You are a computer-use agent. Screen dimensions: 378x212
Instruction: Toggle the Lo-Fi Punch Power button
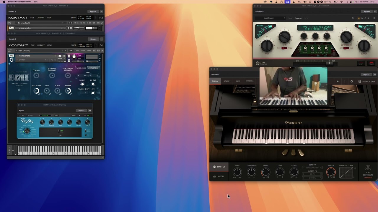click(x=371, y=63)
